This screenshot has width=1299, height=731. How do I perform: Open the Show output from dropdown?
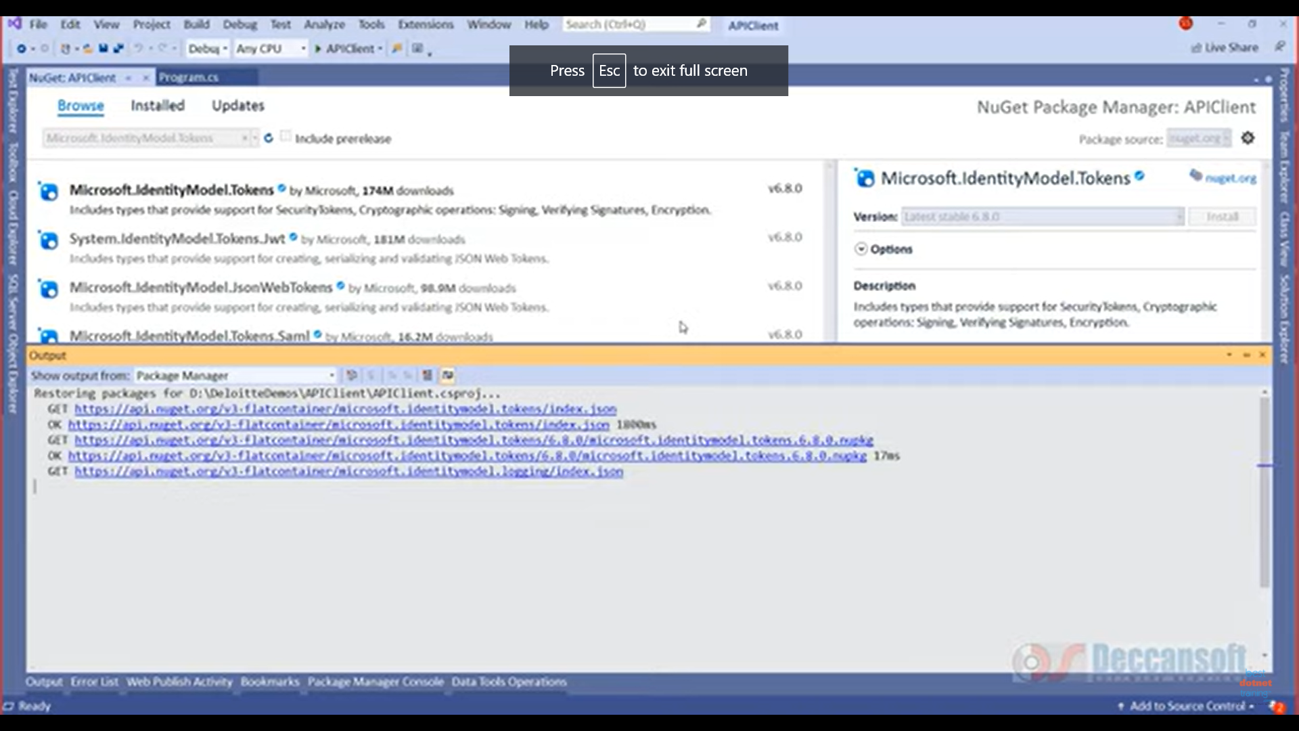tap(235, 375)
